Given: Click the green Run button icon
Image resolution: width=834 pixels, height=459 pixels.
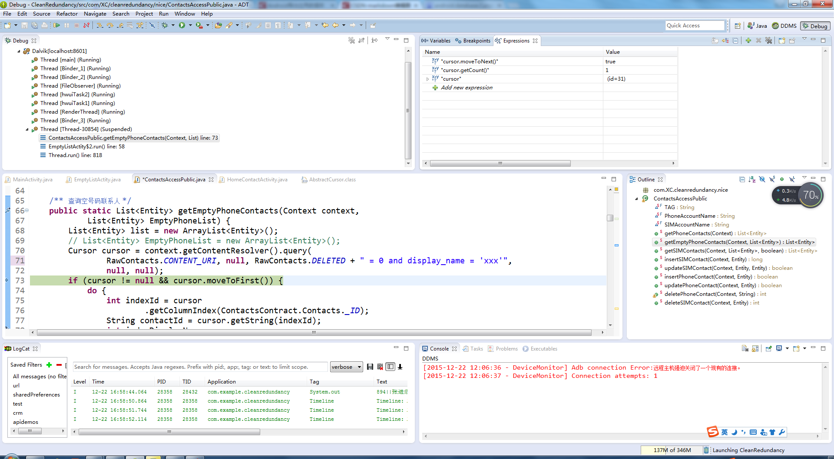Looking at the screenshot, I should [182, 26].
